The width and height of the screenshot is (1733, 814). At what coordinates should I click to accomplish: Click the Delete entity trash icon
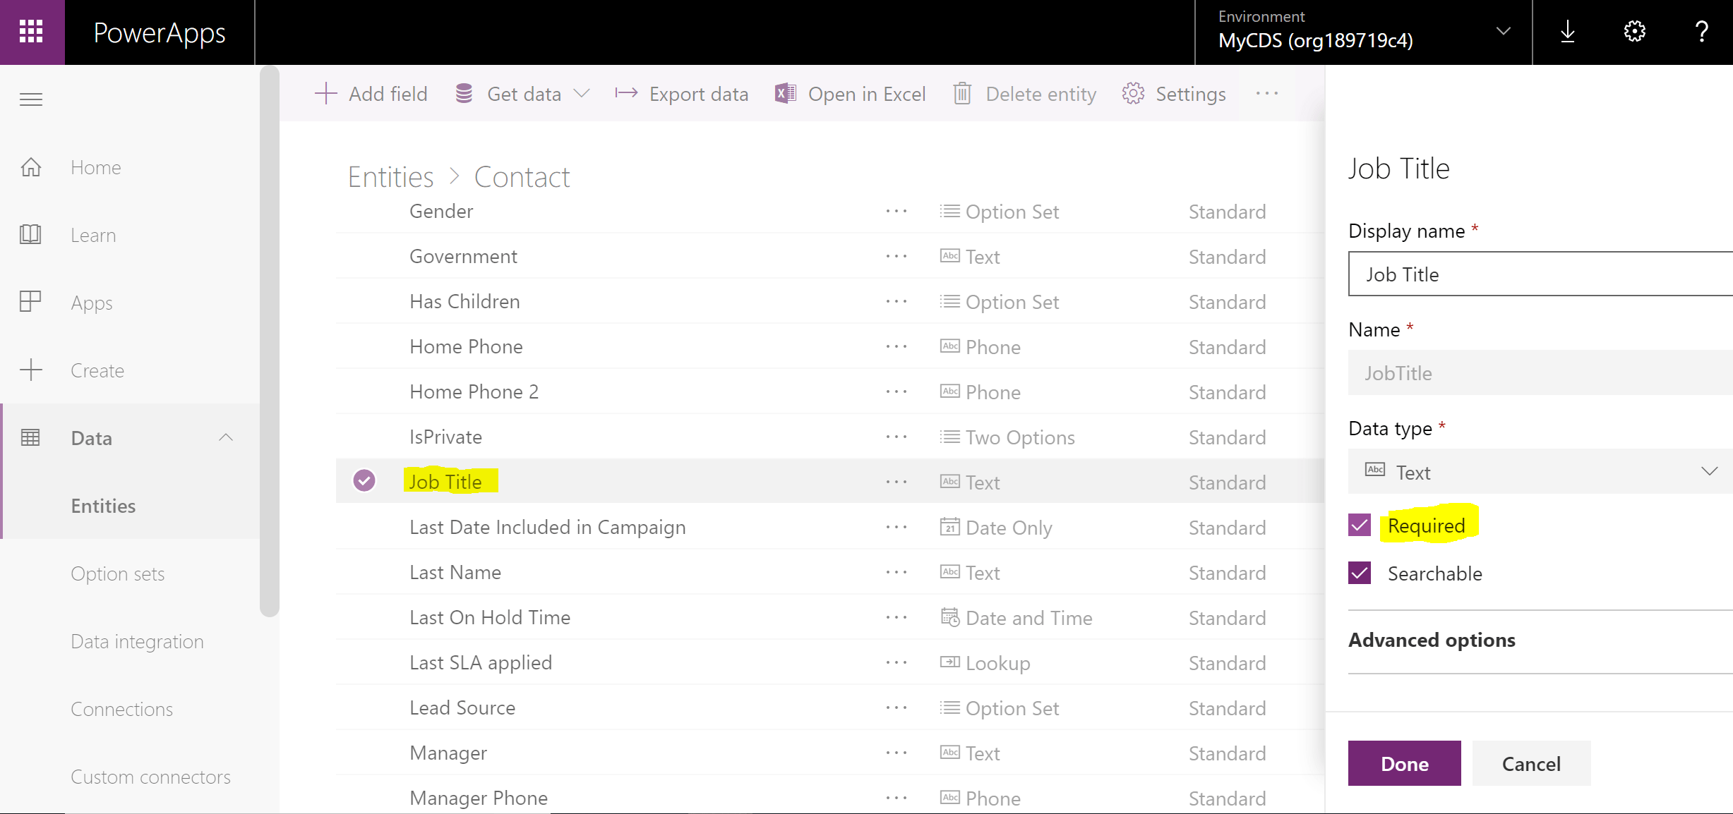click(x=962, y=94)
